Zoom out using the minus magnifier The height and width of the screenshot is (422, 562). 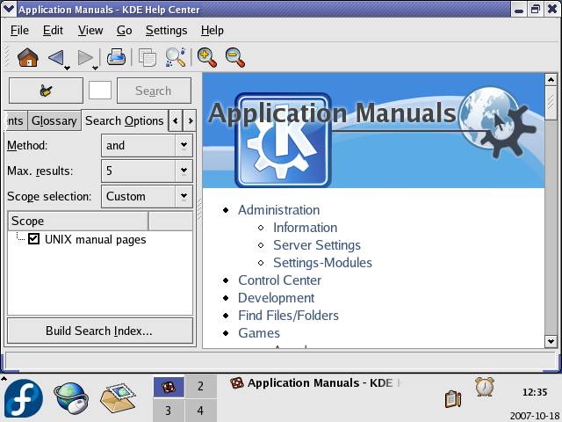pos(234,58)
